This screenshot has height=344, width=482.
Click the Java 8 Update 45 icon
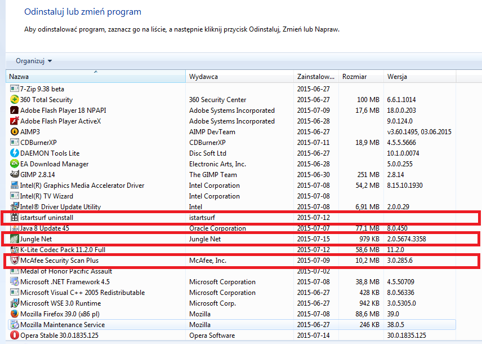pos(14,228)
